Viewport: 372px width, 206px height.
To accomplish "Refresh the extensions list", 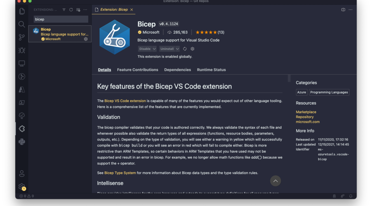I will [71, 10].
